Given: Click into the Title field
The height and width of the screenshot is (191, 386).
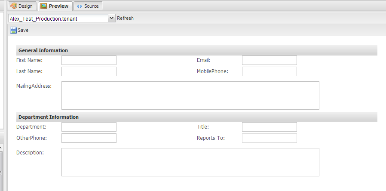Looking at the screenshot, I should [270, 127].
